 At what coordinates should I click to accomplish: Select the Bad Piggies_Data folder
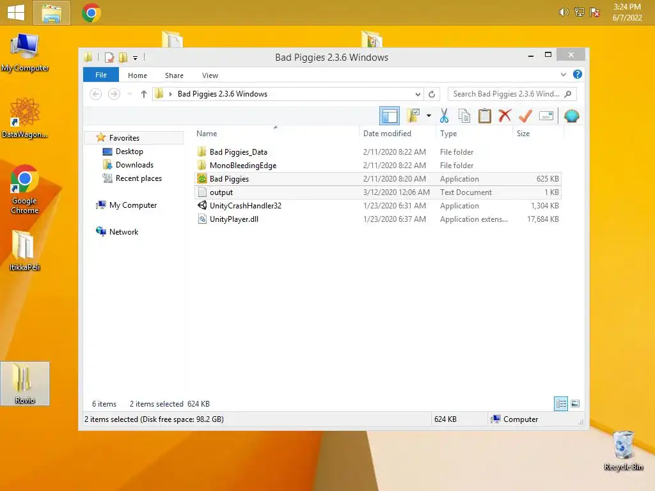tap(378, 152)
